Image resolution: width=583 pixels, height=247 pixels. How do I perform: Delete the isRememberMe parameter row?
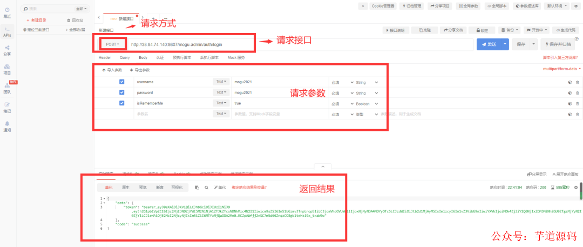pos(577,103)
